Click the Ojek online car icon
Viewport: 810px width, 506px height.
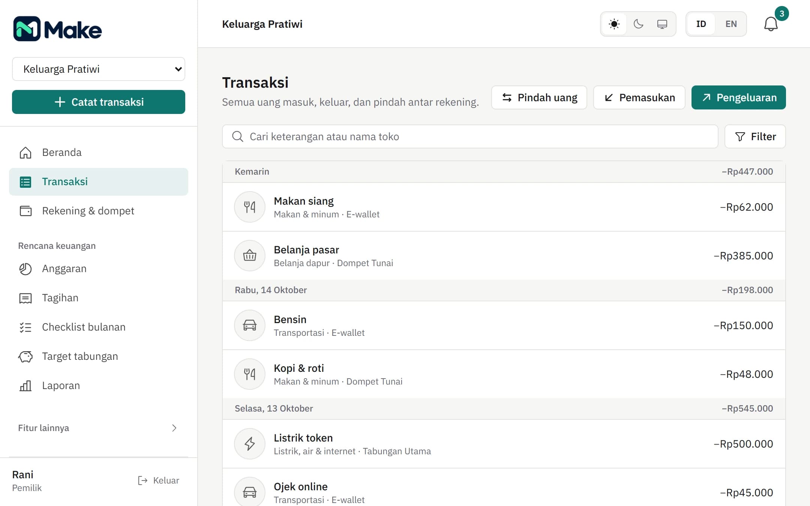(x=250, y=492)
